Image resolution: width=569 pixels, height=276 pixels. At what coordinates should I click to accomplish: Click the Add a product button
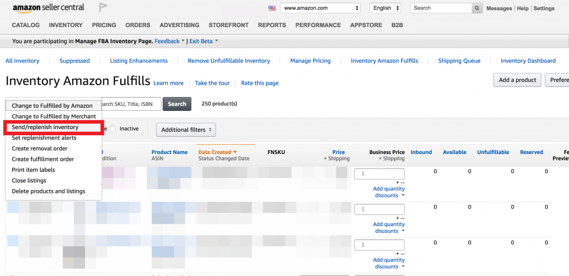pos(517,80)
